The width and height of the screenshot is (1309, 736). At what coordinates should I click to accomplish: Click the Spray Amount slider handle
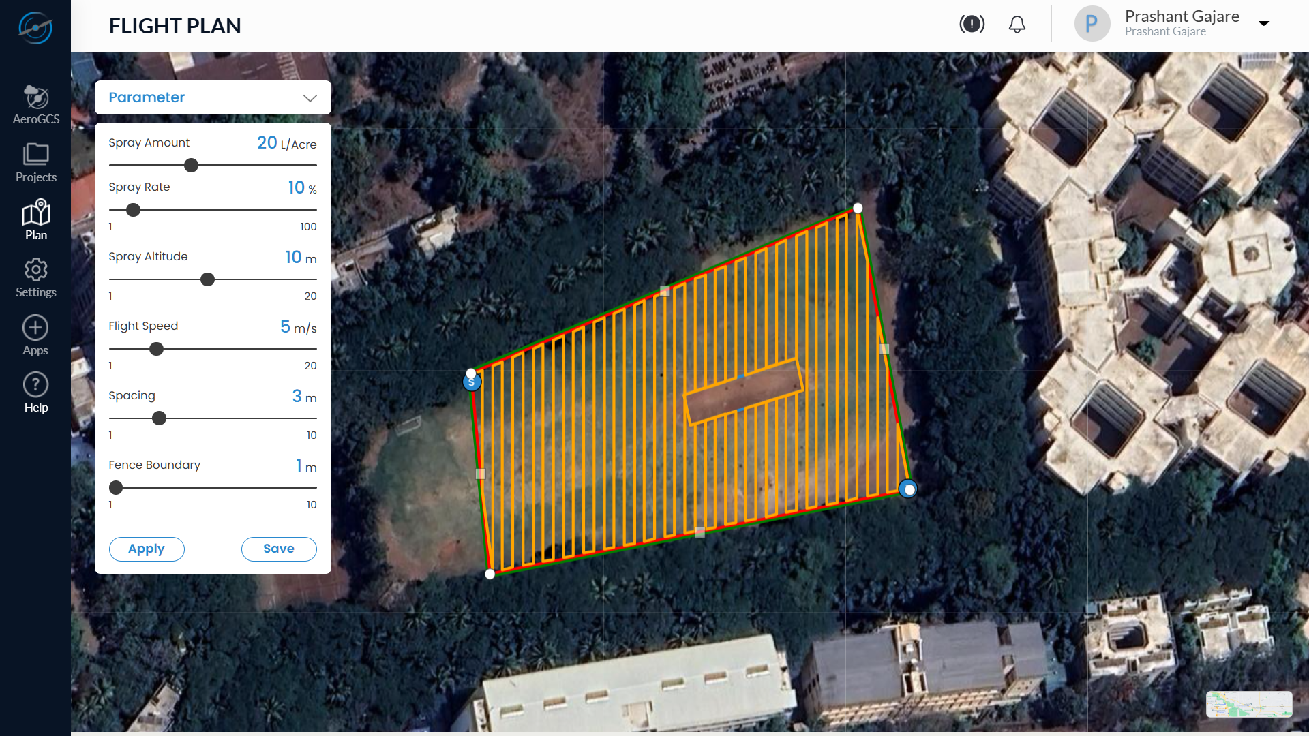(192, 166)
